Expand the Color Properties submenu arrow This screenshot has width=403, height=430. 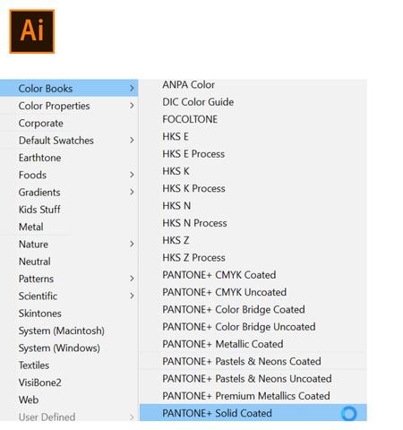click(x=132, y=106)
